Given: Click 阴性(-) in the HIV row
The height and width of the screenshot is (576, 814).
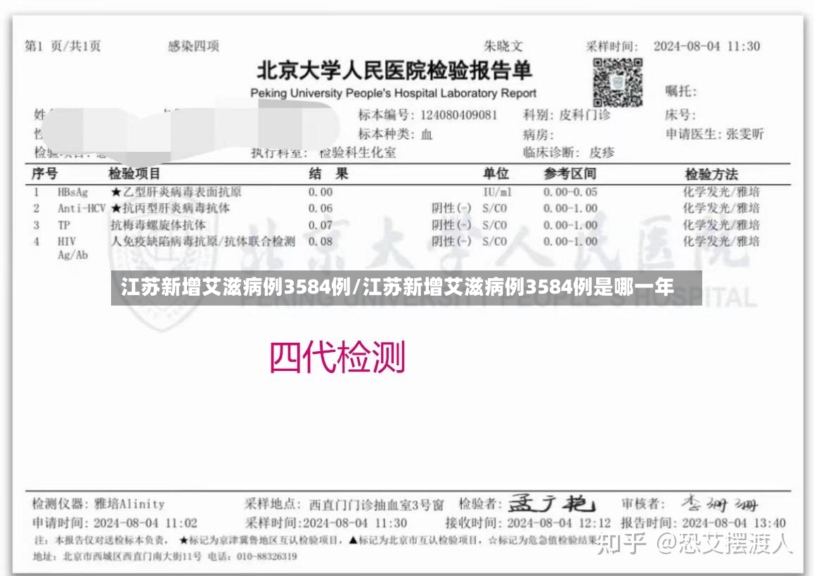Looking at the screenshot, I should click(451, 242).
